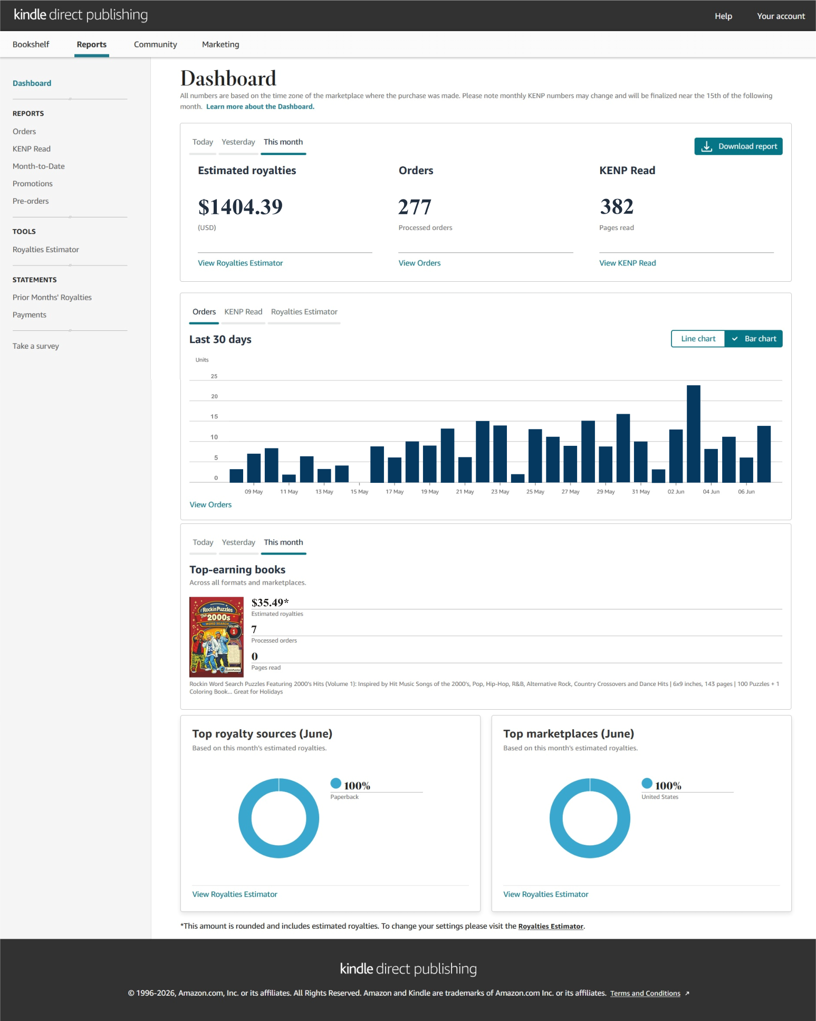816x1021 pixels.
Task: Go to the Marketing menu
Action: [x=220, y=44]
